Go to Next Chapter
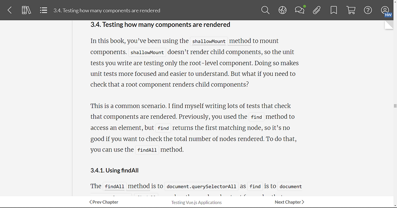The height and width of the screenshot is (208, 397). pos(289,202)
